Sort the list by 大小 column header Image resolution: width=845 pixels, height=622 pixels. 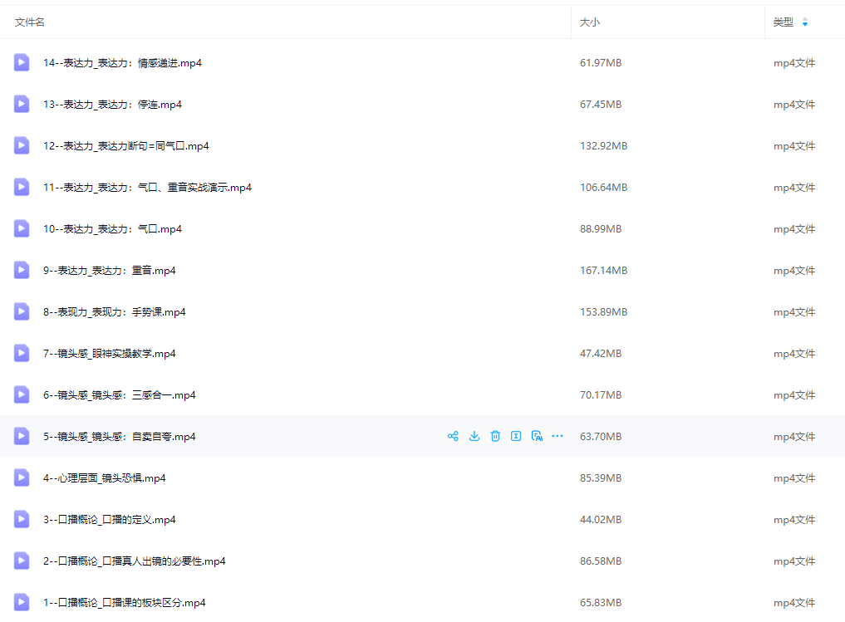[x=590, y=22]
